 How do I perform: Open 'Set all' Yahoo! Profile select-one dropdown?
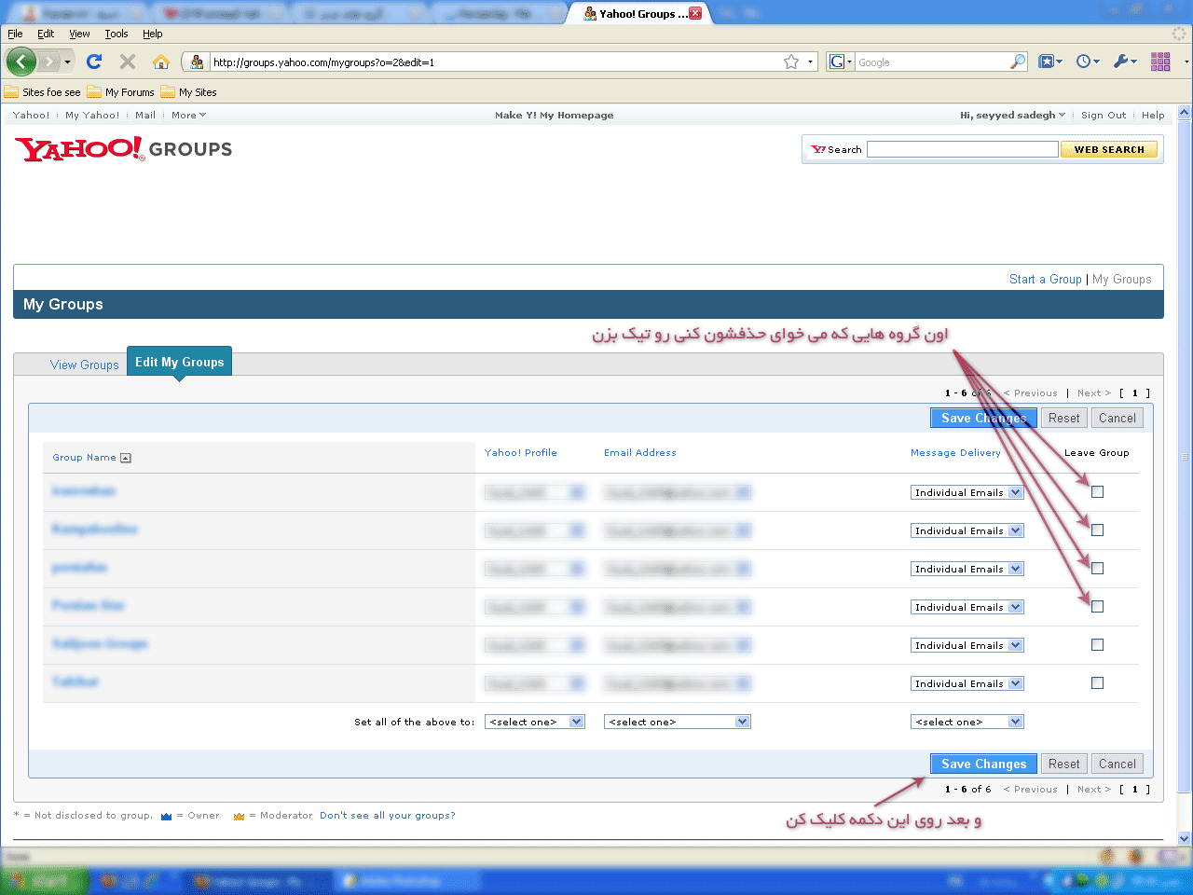534,722
